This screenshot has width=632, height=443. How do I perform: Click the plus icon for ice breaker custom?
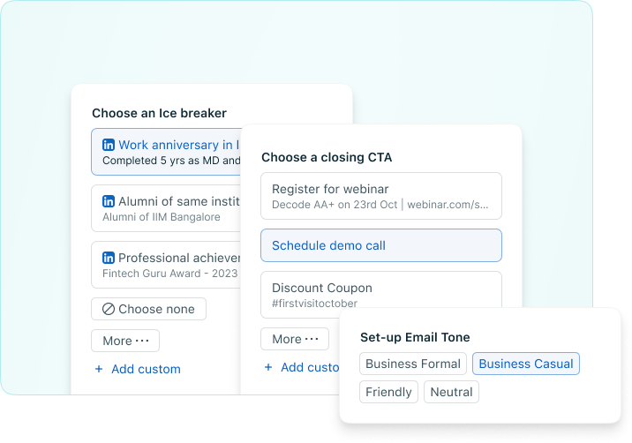[x=99, y=369]
